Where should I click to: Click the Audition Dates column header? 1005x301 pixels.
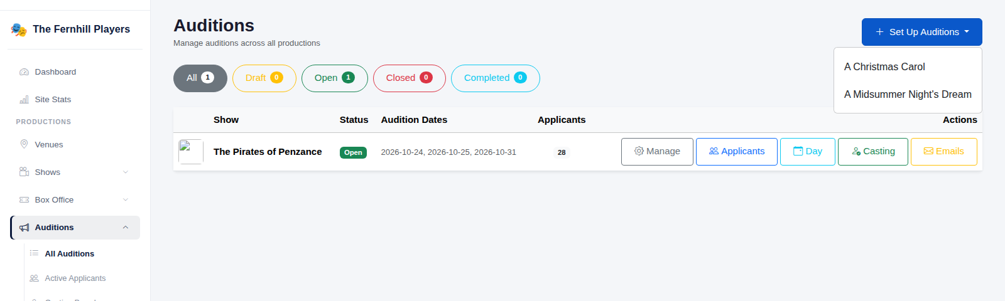[x=415, y=120]
